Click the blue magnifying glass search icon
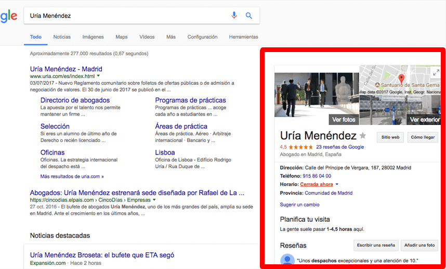 point(249,16)
